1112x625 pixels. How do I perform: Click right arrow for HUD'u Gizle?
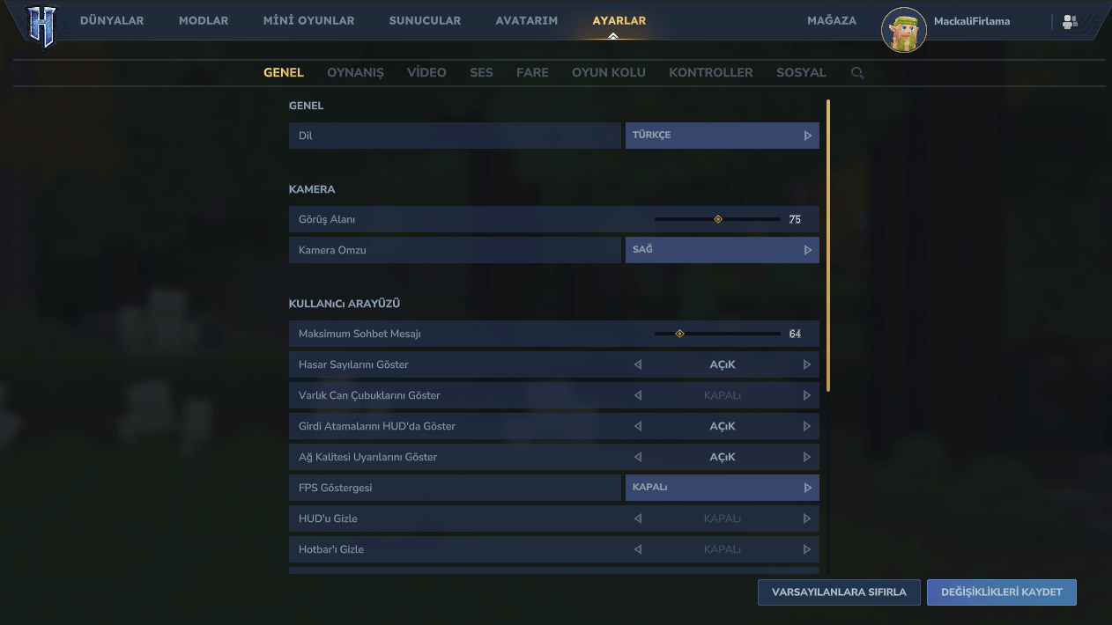806,518
